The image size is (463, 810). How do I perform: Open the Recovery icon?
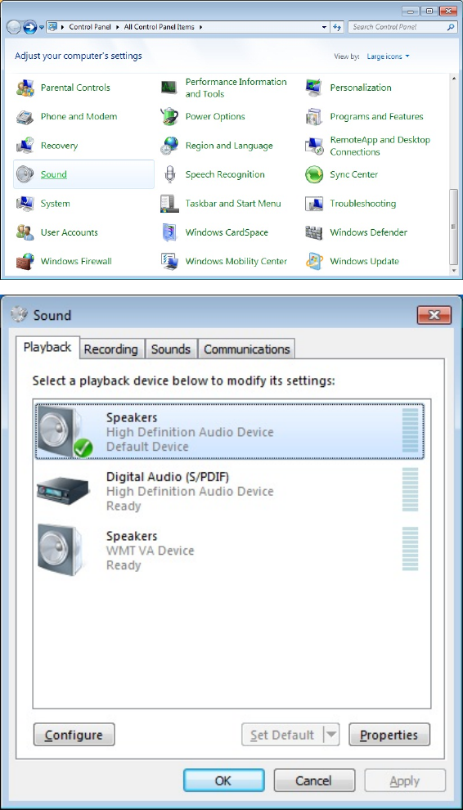click(x=25, y=146)
